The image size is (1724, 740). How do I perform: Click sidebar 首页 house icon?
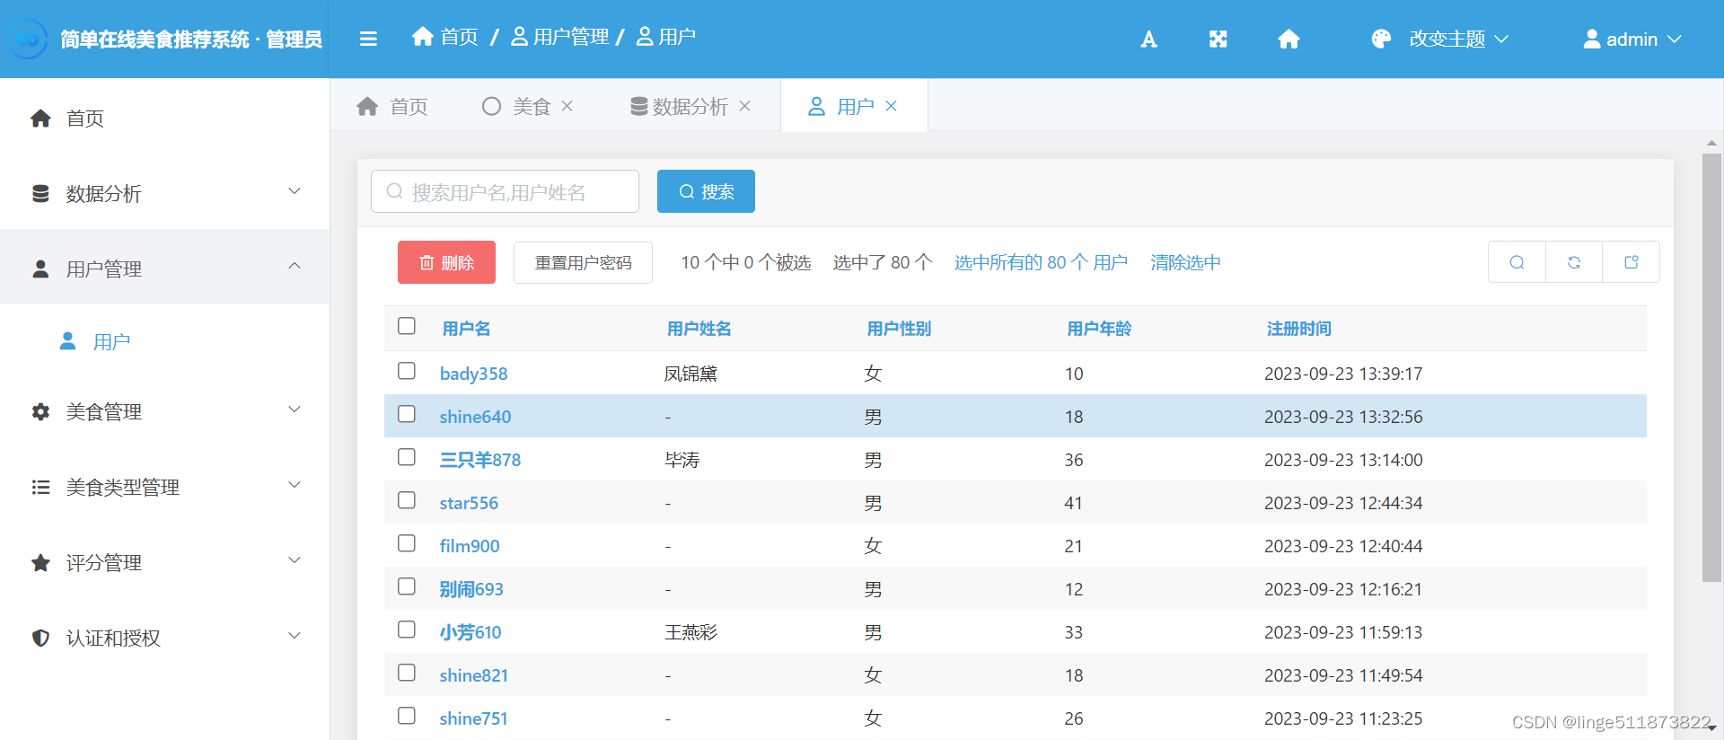click(x=40, y=119)
